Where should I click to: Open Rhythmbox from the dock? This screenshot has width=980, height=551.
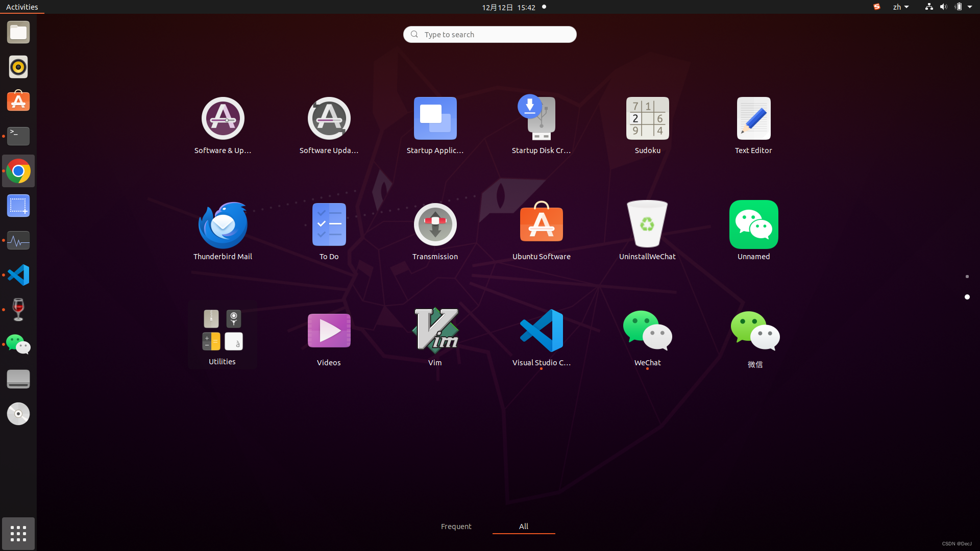pos(18,67)
